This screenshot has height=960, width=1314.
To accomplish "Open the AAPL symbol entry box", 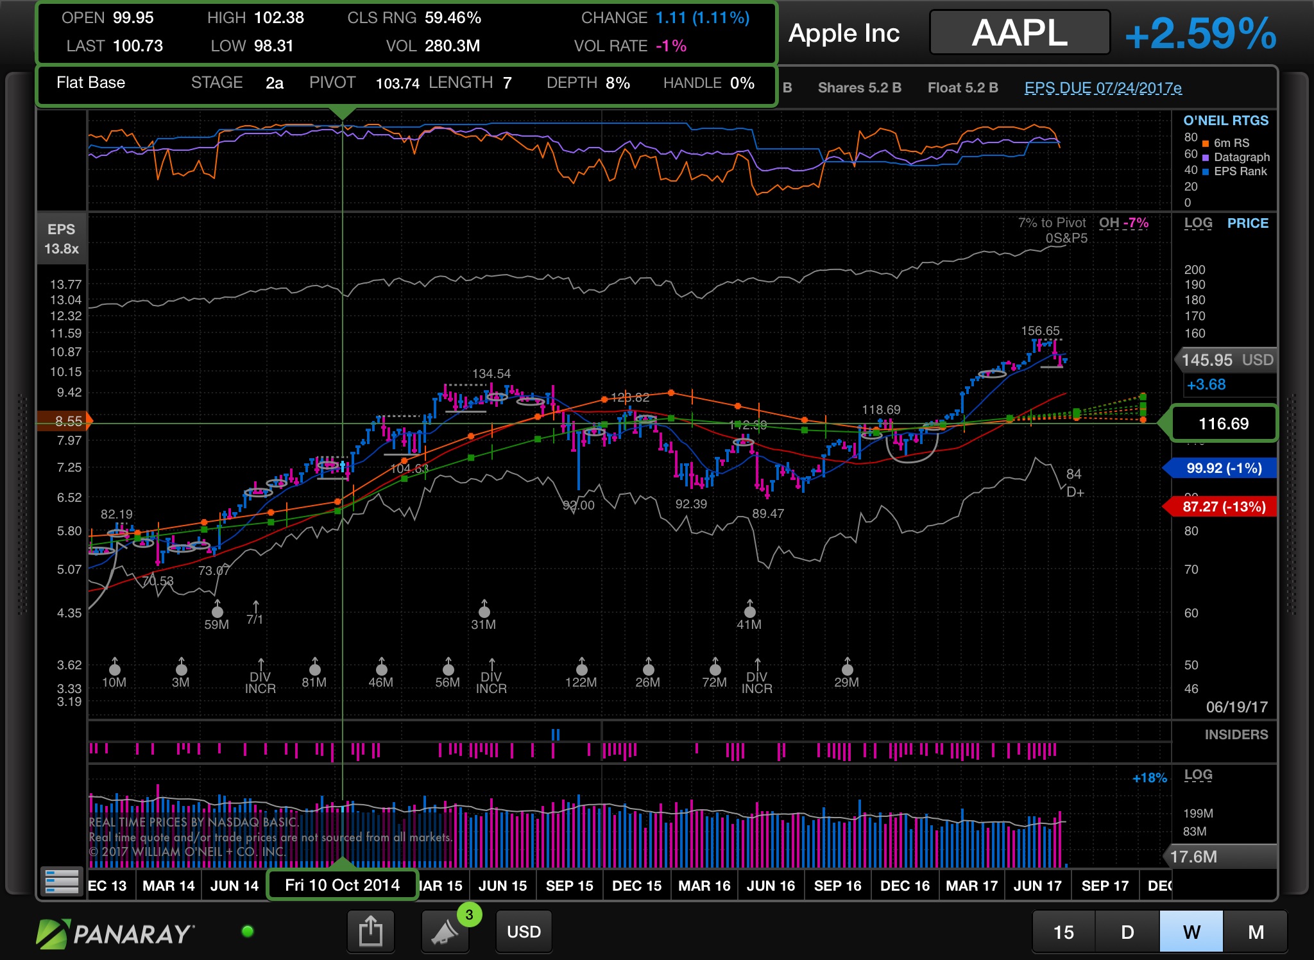I will [x=1020, y=33].
